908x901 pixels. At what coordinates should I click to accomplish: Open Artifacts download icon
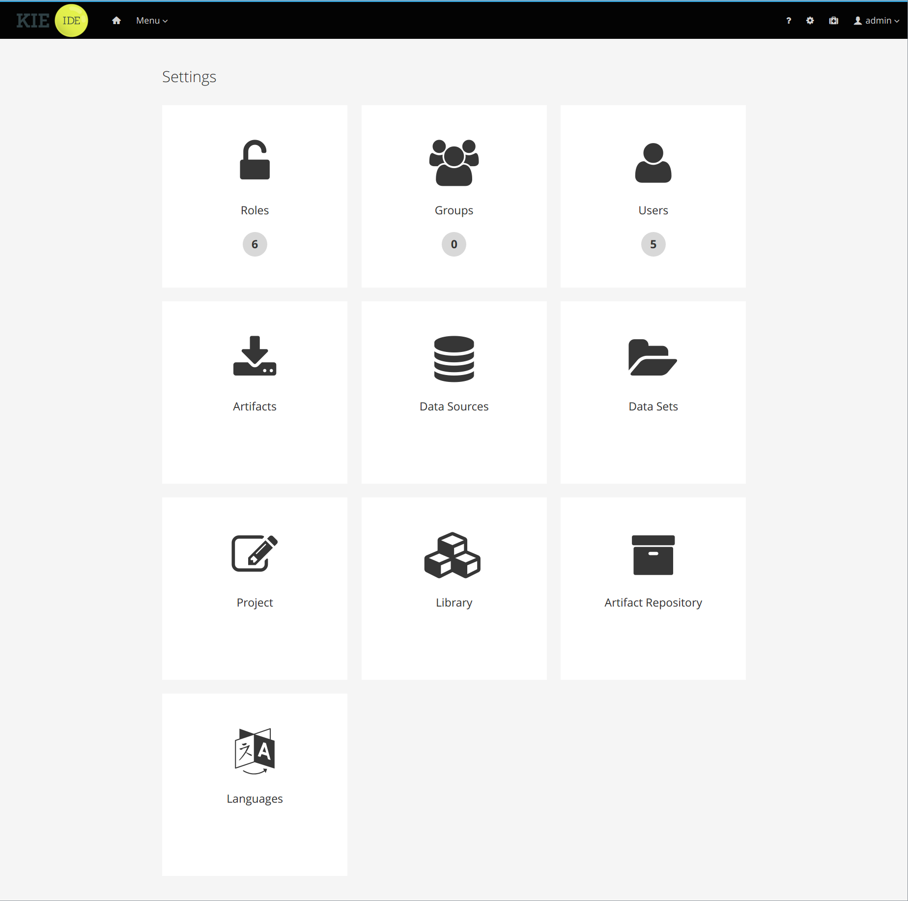[255, 356]
